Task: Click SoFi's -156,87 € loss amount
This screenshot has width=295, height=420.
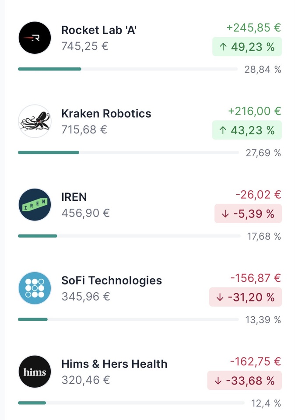Action: (x=256, y=278)
